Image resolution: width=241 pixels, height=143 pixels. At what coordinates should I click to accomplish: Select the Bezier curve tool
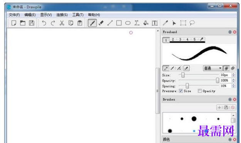coord(137,23)
